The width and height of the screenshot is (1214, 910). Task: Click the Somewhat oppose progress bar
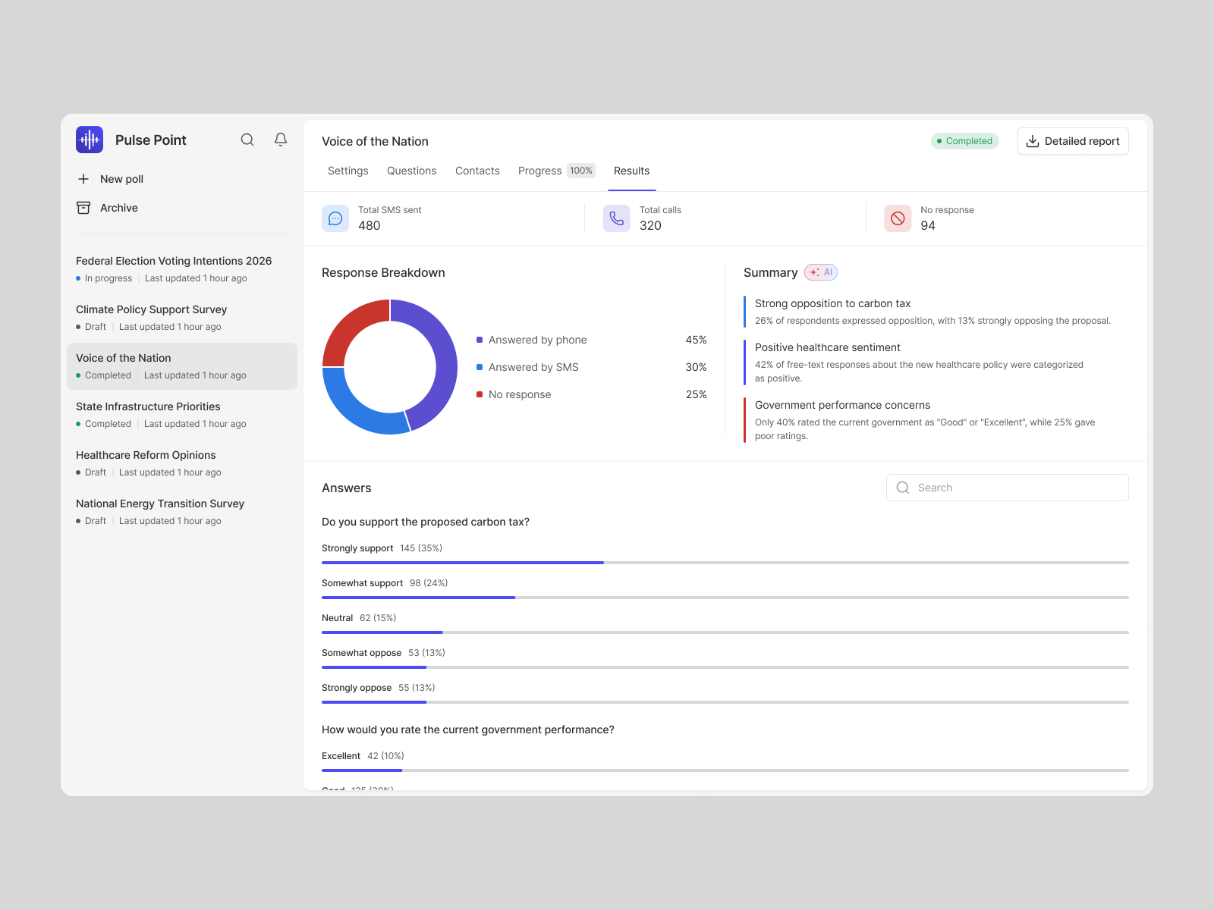(x=725, y=667)
